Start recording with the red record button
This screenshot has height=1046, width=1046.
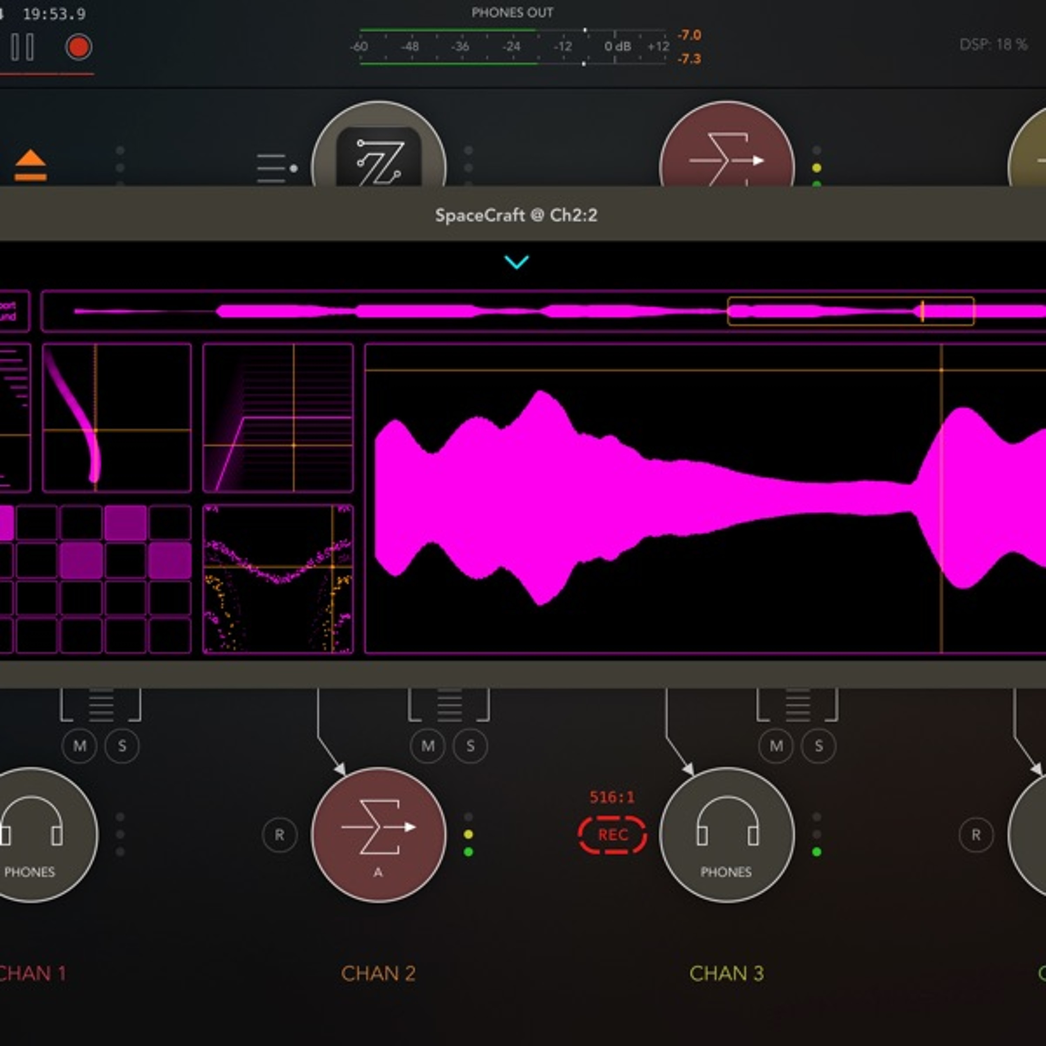click(79, 47)
